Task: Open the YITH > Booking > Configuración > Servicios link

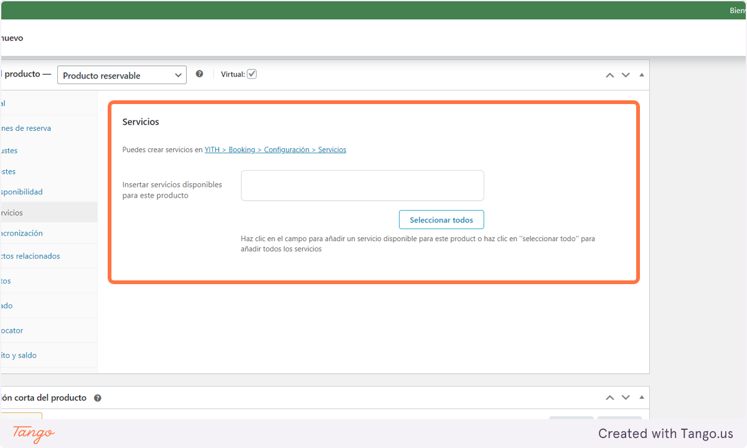Action: coord(275,150)
